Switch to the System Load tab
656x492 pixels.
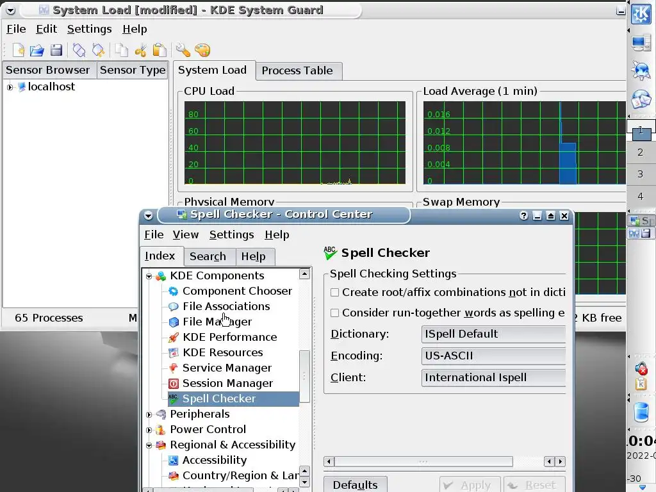(213, 70)
